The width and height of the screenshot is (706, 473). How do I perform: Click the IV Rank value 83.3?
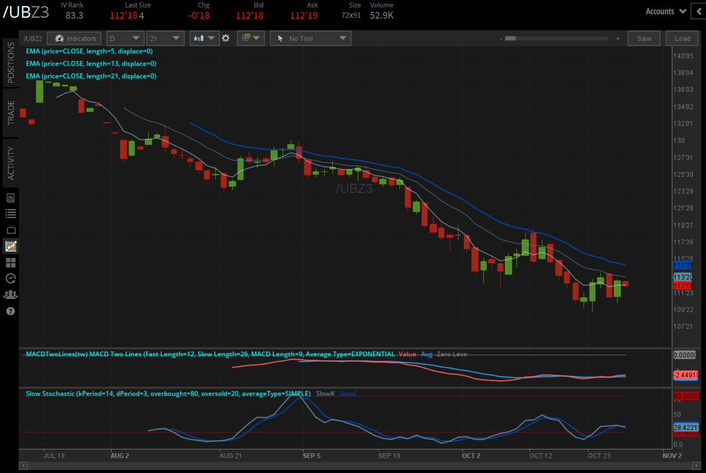(x=74, y=16)
